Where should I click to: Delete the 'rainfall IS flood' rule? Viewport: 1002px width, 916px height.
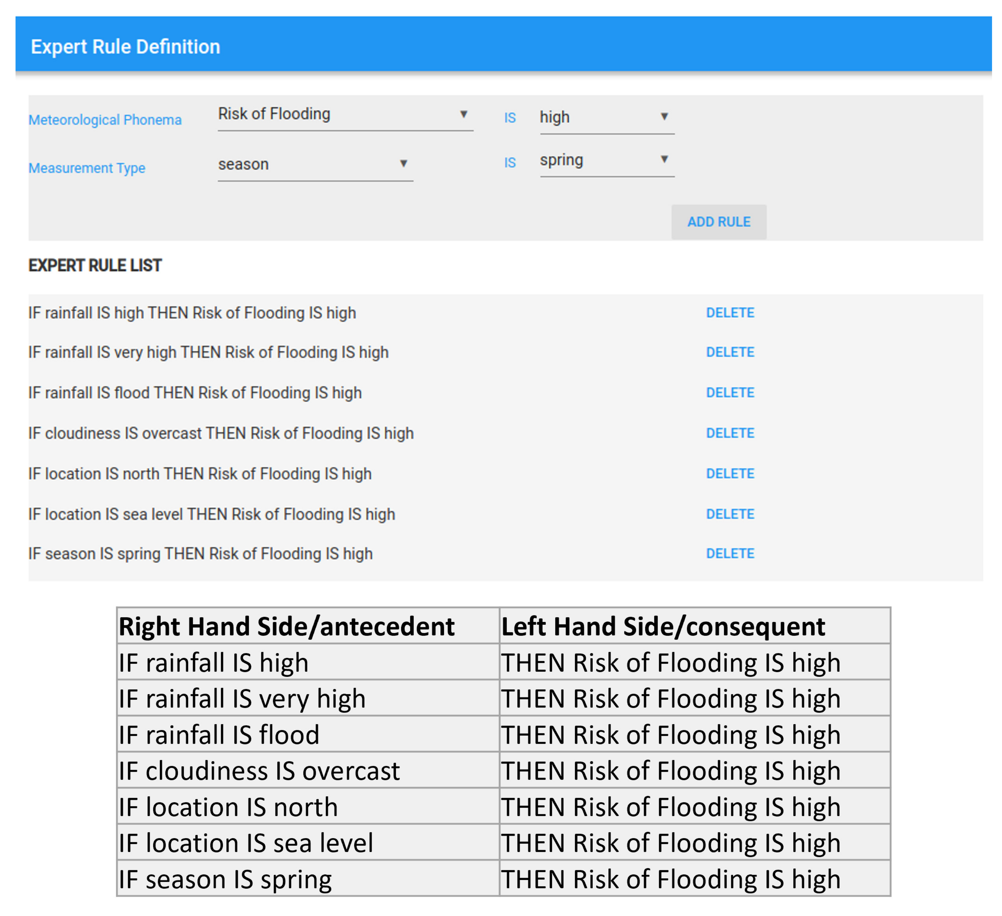[x=730, y=392]
